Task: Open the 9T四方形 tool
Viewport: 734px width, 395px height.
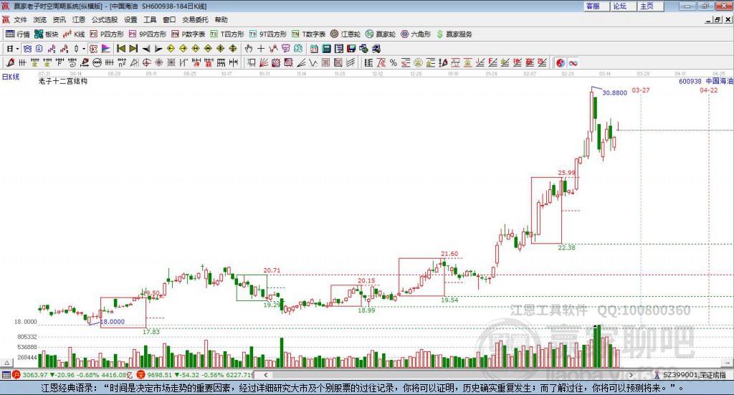Action: click(x=268, y=34)
